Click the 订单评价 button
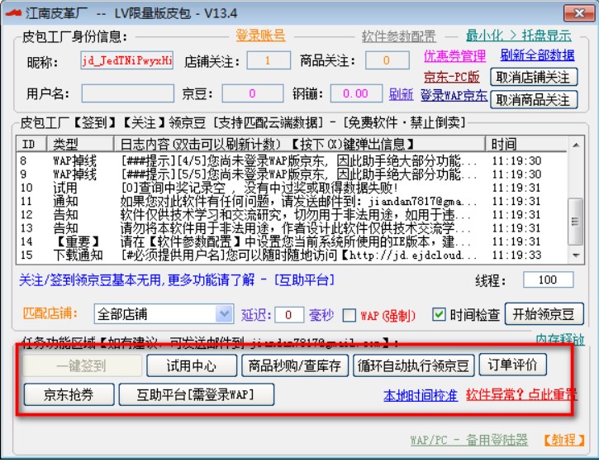 513,365
